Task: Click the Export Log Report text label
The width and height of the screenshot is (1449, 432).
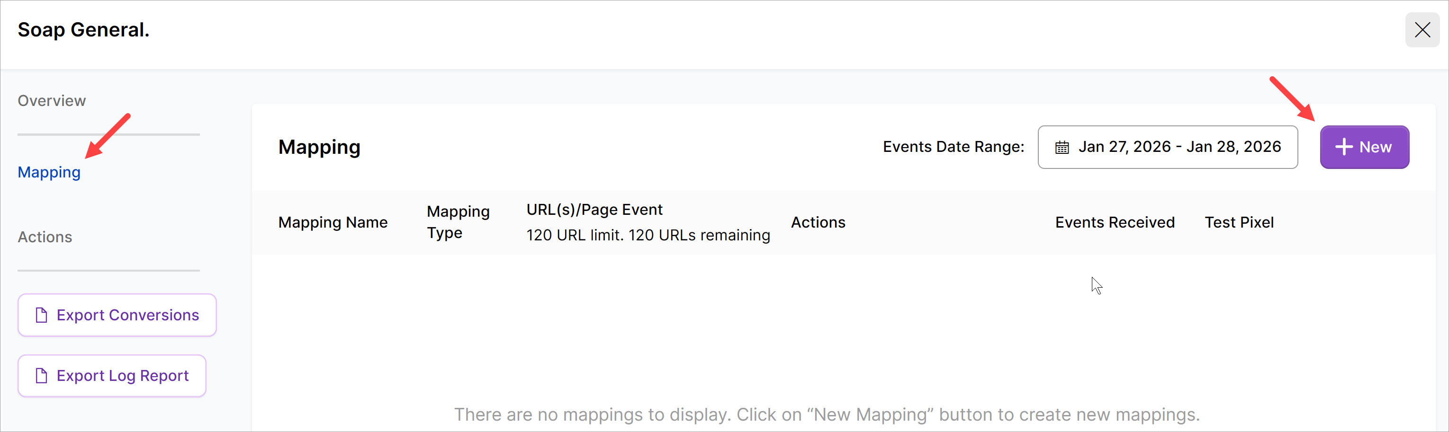Action: 123,375
